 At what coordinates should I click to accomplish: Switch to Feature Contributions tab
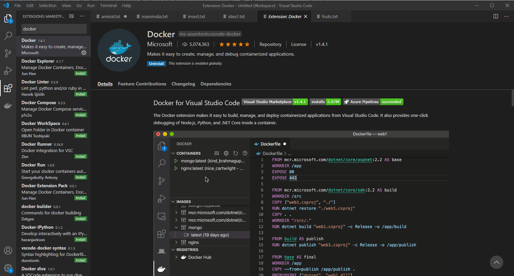pyautogui.click(x=142, y=84)
